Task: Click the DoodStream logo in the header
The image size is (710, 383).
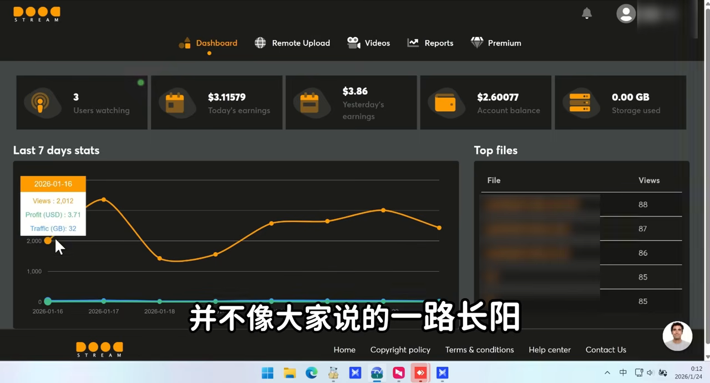Action: pyautogui.click(x=37, y=14)
